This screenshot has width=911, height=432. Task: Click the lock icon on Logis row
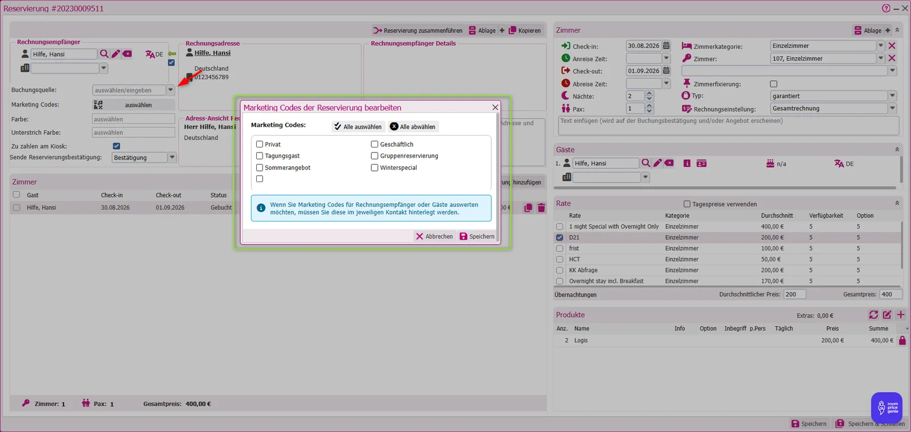tap(902, 340)
